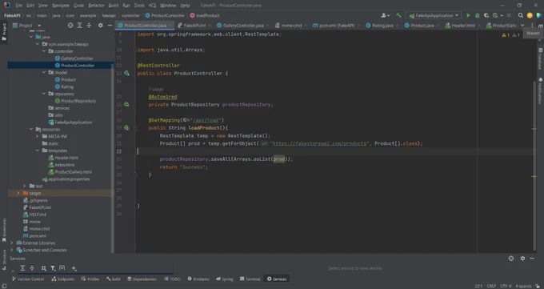The width and height of the screenshot is (544, 289).
Task: Collapse all services icon
Action: (x=32, y=268)
